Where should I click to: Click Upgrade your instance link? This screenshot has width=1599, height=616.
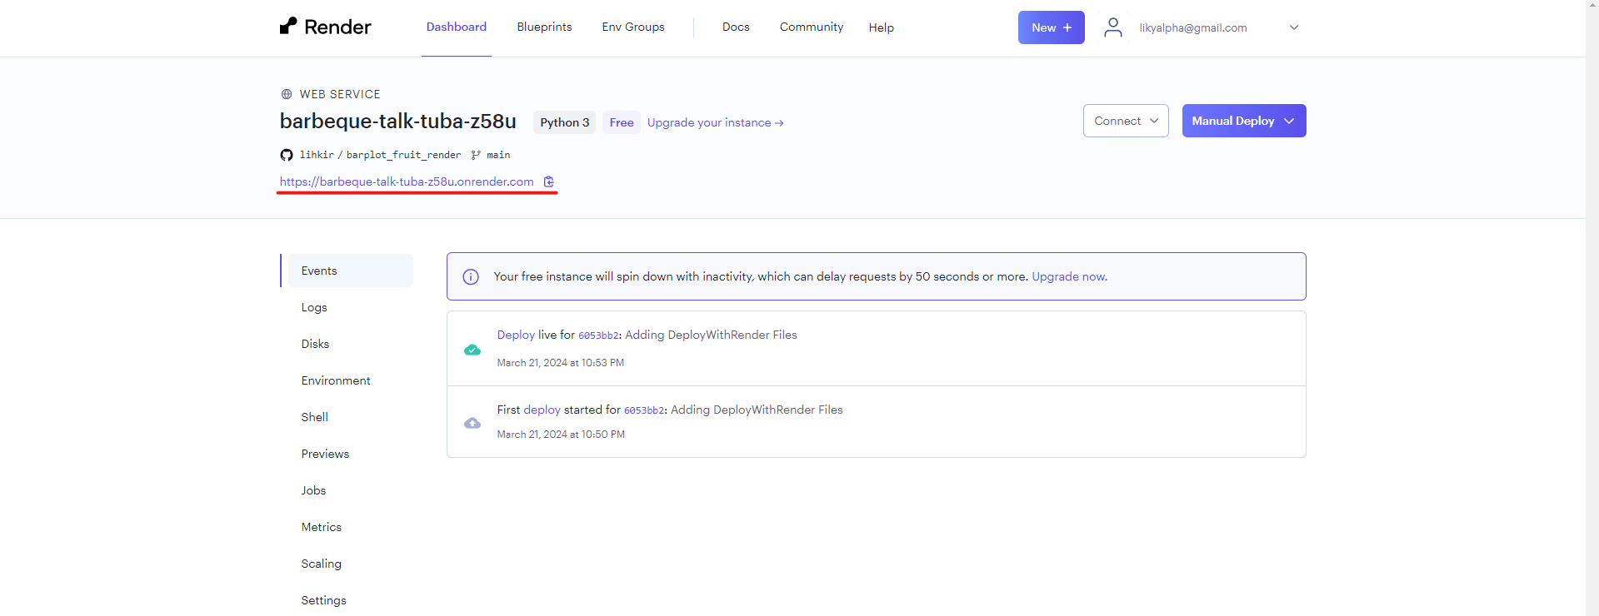click(715, 122)
